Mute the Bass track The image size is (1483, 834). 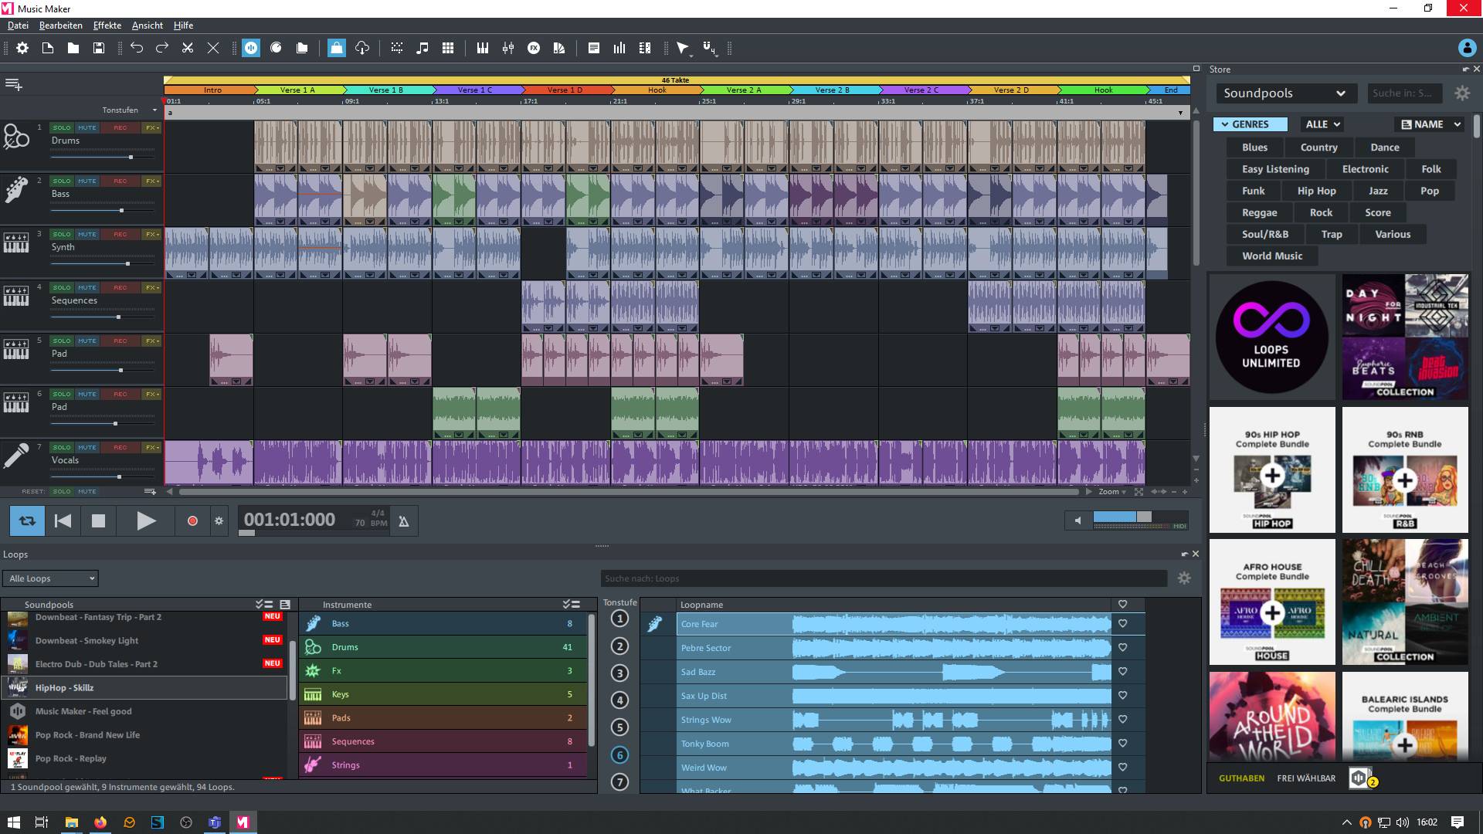coord(87,181)
